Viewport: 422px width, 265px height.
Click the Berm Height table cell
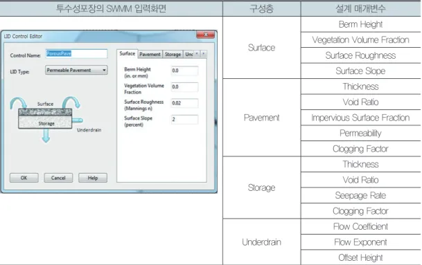(360, 24)
